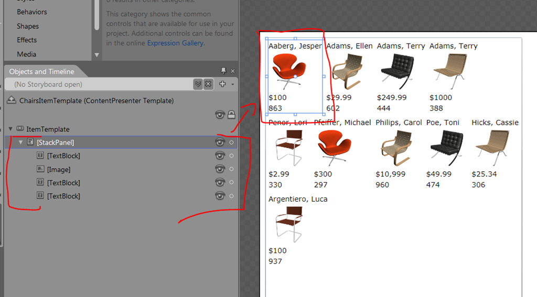Lock the third [TextBlock] element
The width and height of the screenshot is (537, 297).
point(231,196)
